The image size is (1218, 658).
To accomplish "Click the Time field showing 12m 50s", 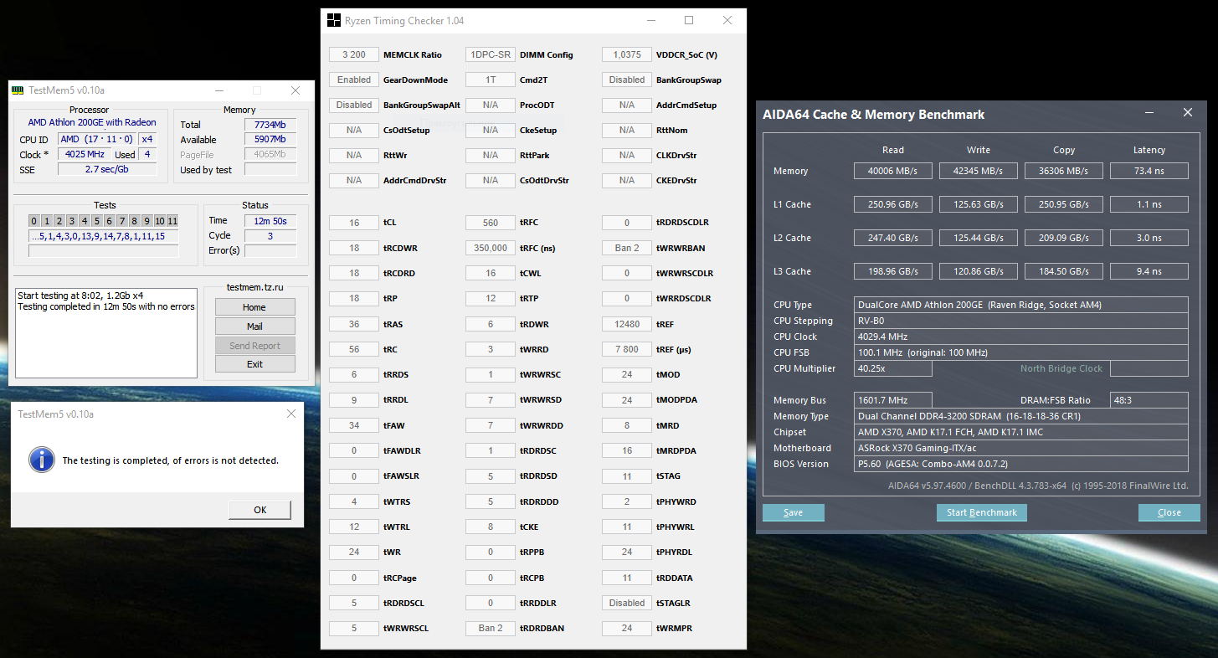I will click(270, 221).
